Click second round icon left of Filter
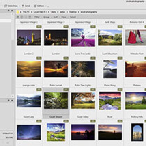This screenshot has height=146, width=146. tap(22, 17)
